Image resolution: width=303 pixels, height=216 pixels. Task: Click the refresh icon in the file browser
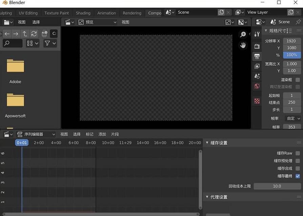tap(34, 34)
